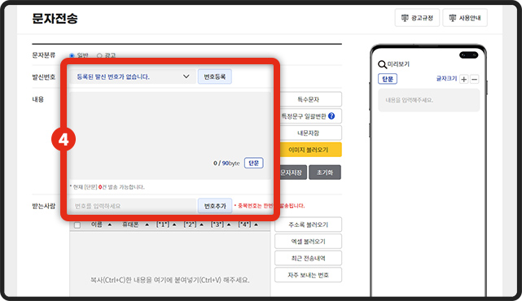Image resolution: width=522 pixels, height=301 pixels.
Task: Click 엑셀 불러오기 button
Action: 308,242
